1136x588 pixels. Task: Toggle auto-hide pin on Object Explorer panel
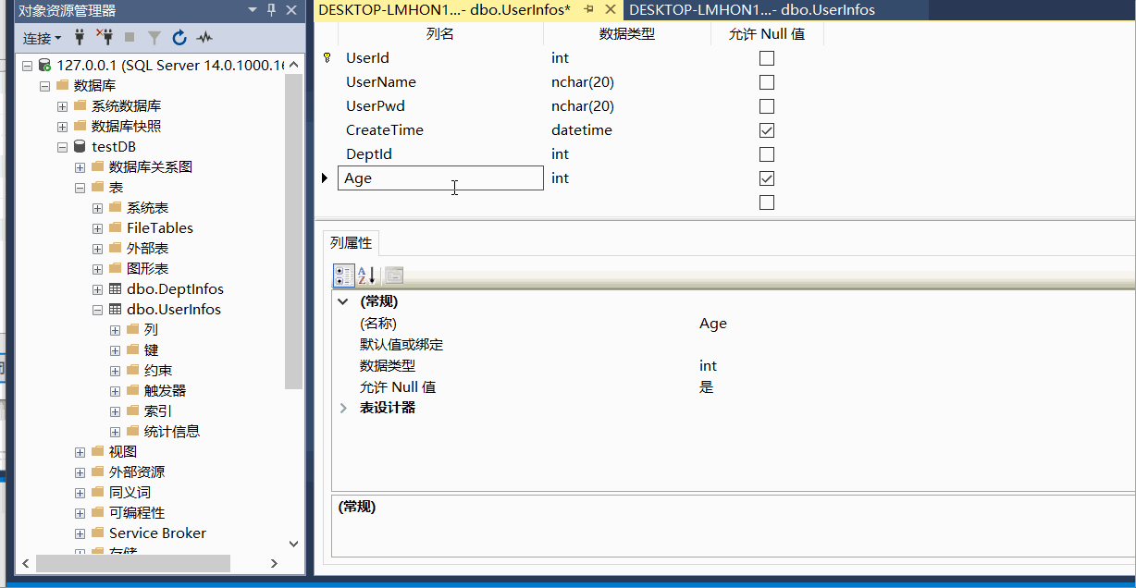(x=271, y=10)
